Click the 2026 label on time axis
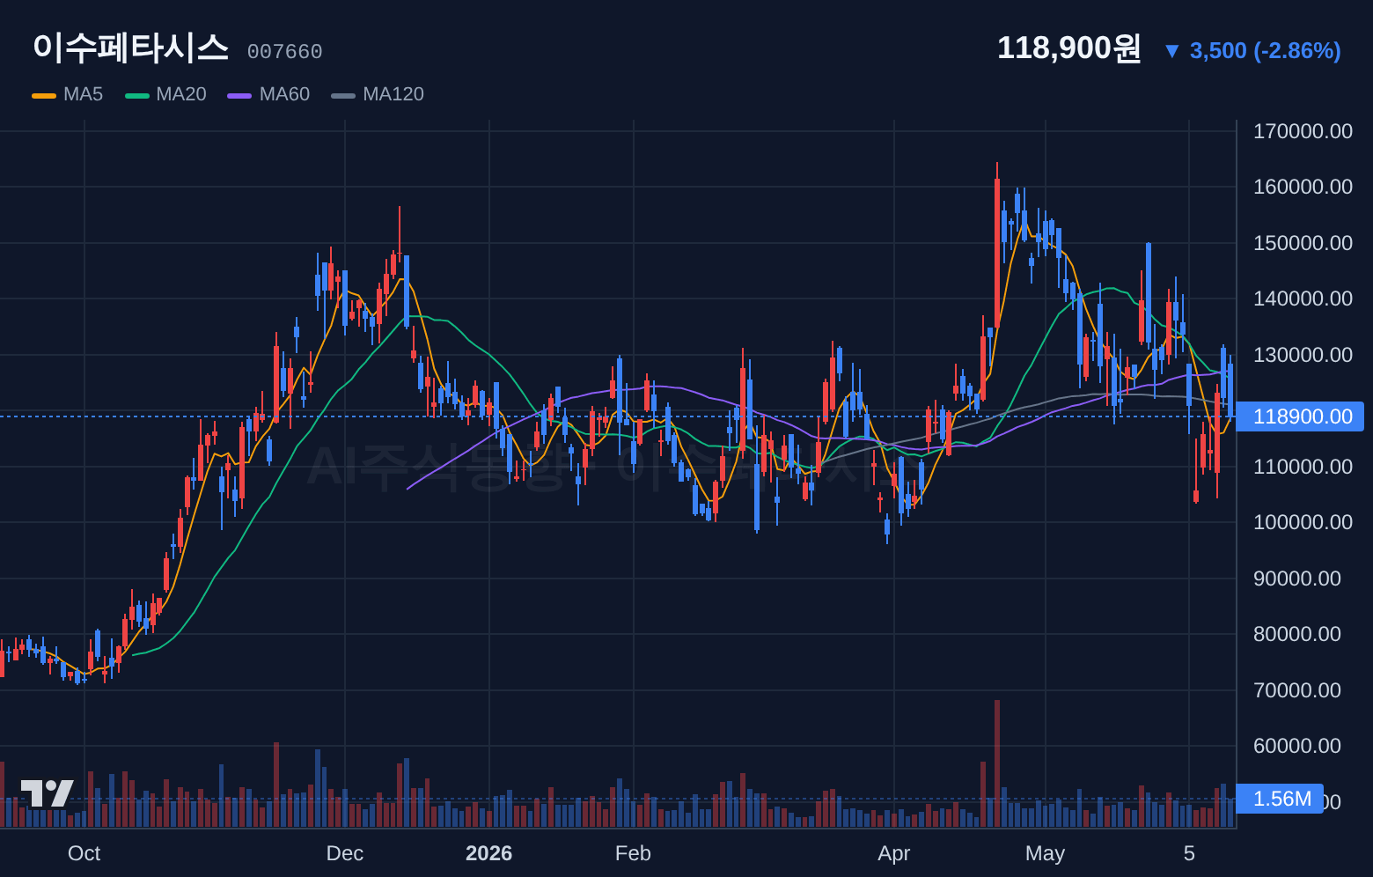This screenshot has height=877, width=1373. tap(488, 853)
